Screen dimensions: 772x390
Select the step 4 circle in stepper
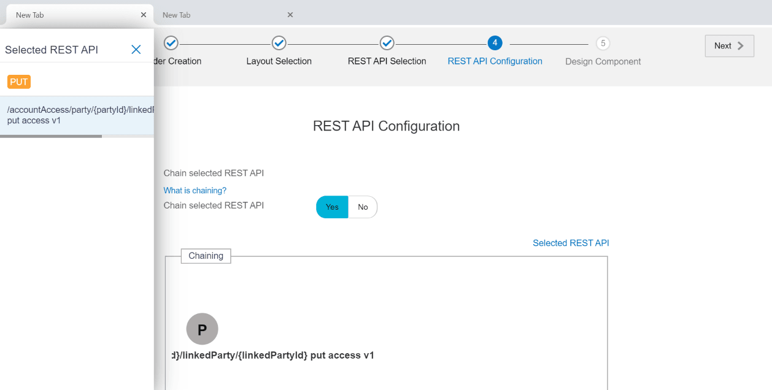pos(495,43)
